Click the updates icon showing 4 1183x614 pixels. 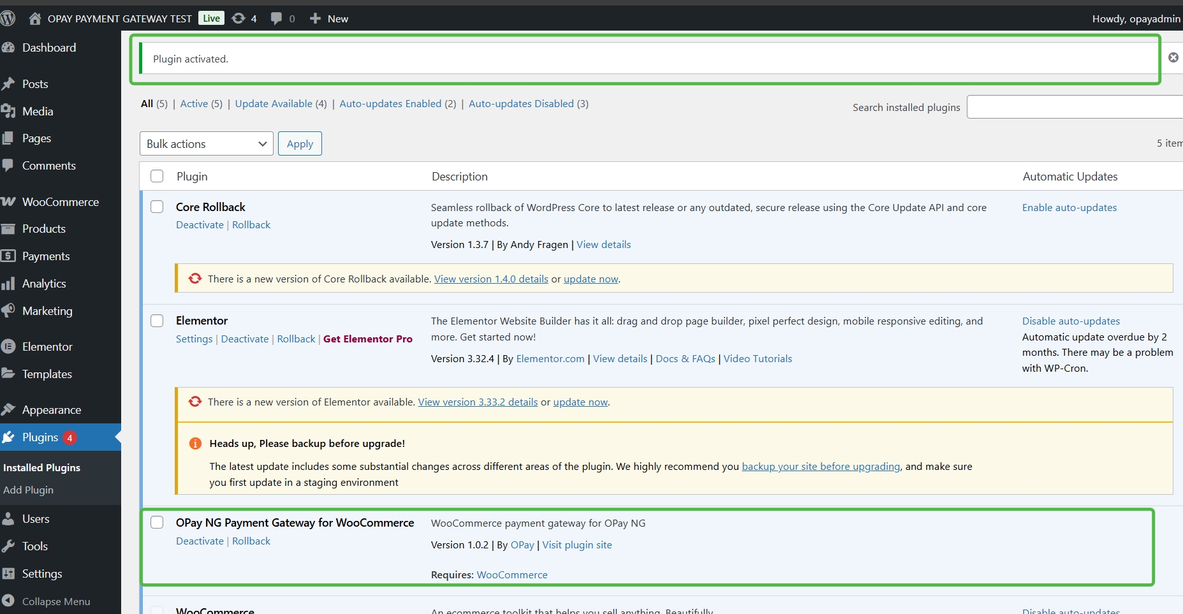tap(244, 18)
